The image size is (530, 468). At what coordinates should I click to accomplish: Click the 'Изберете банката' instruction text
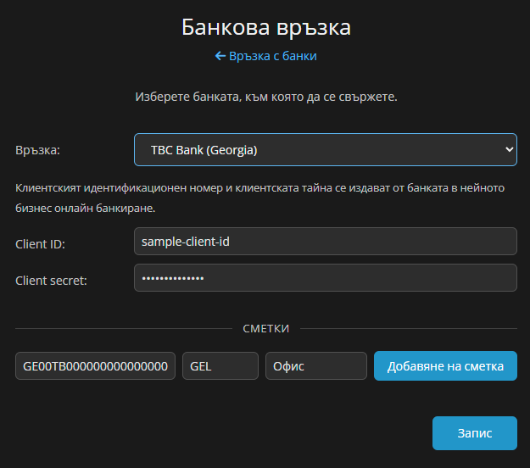click(x=266, y=97)
